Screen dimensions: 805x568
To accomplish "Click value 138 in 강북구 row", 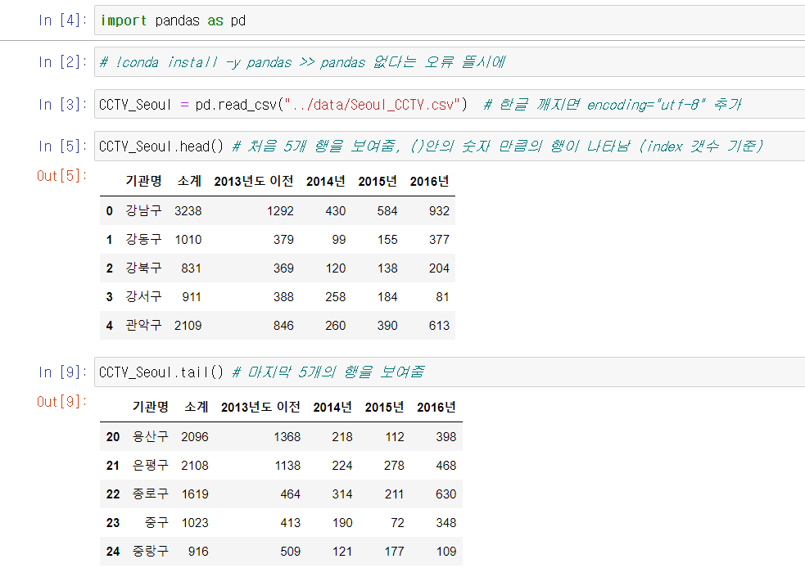I will pyautogui.click(x=387, y=268).
